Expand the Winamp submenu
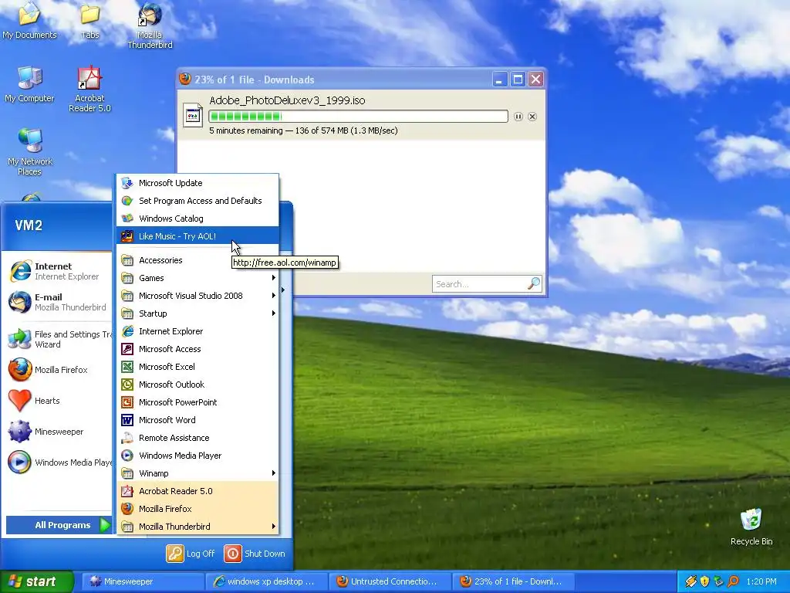 (197, 473)
